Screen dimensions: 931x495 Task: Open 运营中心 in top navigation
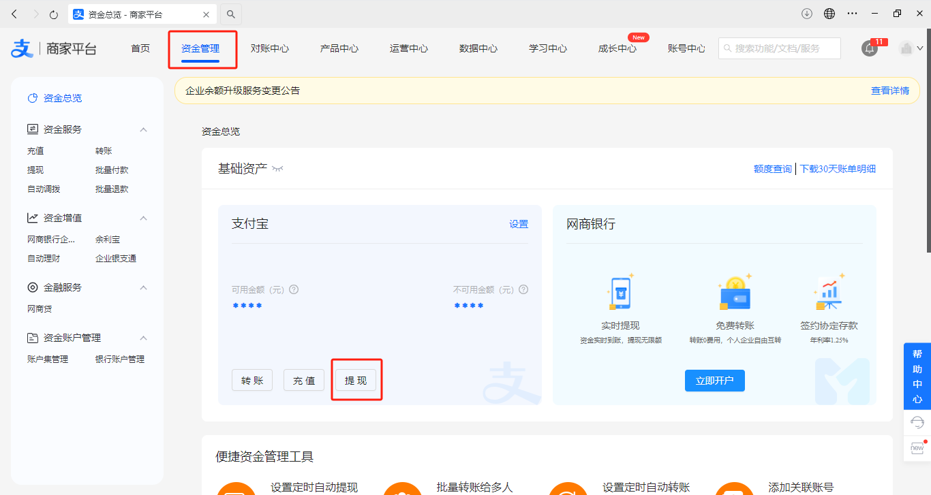tap(409, 48)
